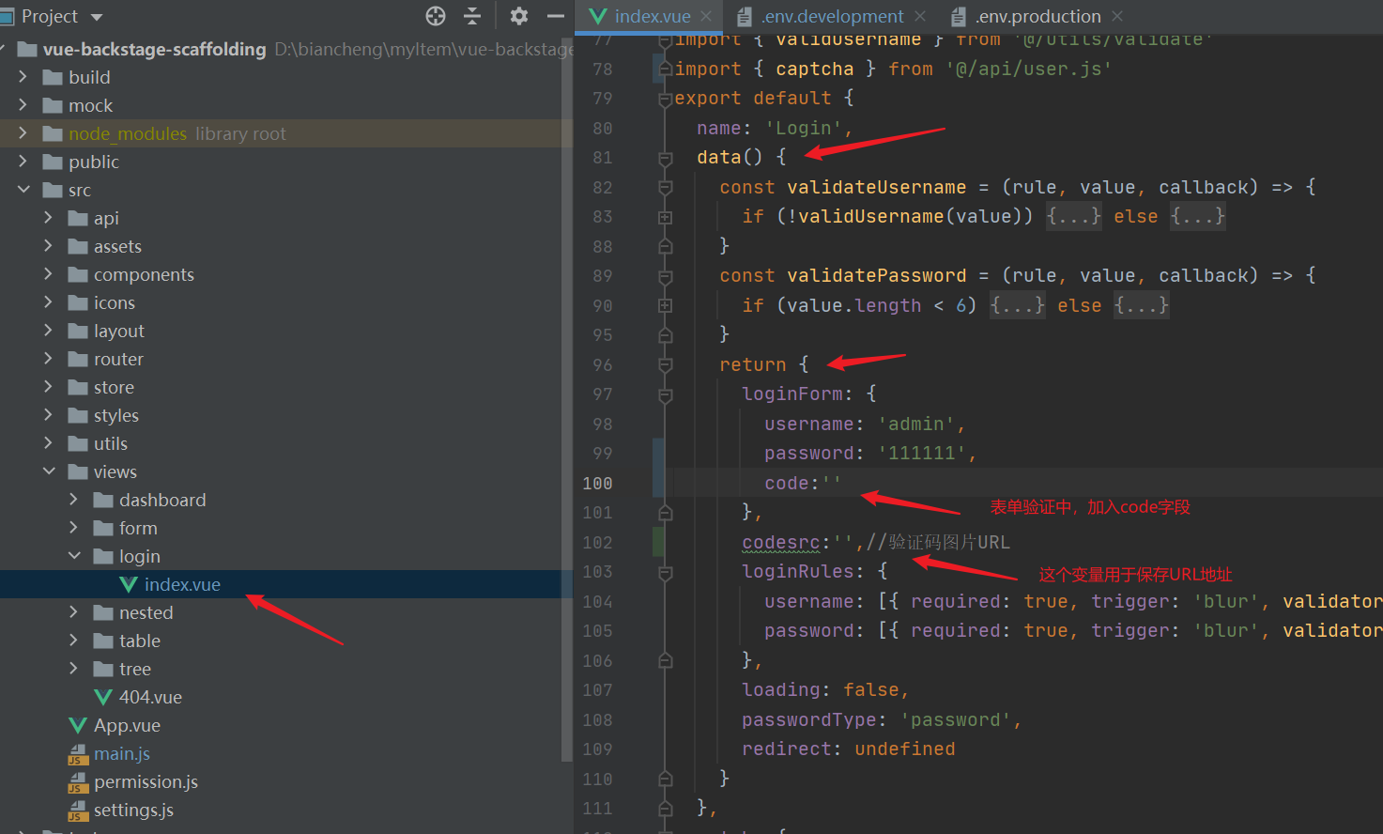This screenshot has height=834, width=1383.
Task: Expand the api folder
Action: [x=49, y=218]
